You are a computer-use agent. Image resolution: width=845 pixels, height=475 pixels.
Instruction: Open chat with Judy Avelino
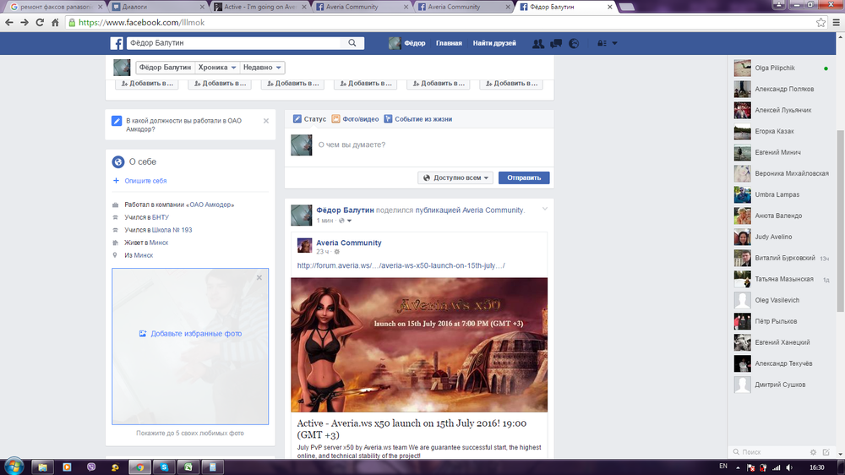pyautogui.click(x=782, y=237)
